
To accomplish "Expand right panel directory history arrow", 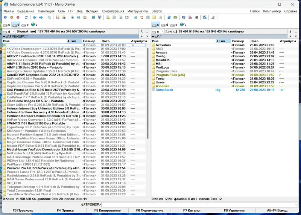I will point(296,36).
